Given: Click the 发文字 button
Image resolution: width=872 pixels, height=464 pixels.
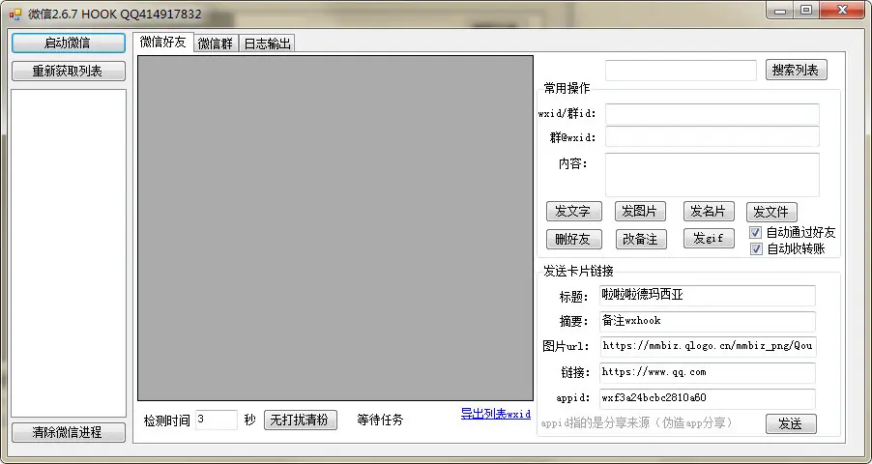Looking at the screenshot, I should click(x=573, y=212).
